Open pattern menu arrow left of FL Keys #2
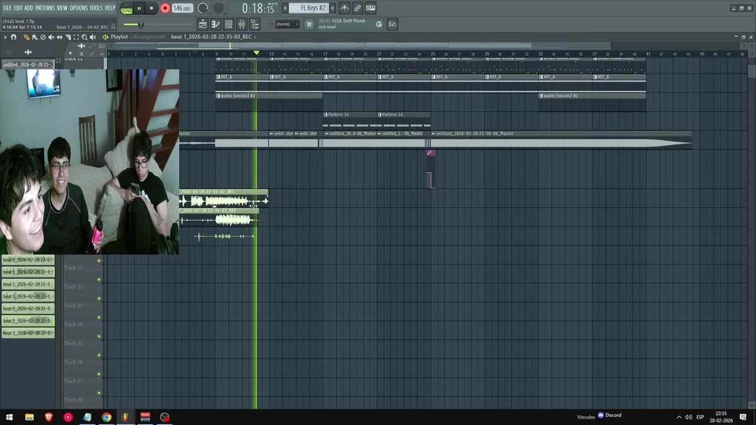The width and height of the screenshot is (756, 425). coord(285,8)
